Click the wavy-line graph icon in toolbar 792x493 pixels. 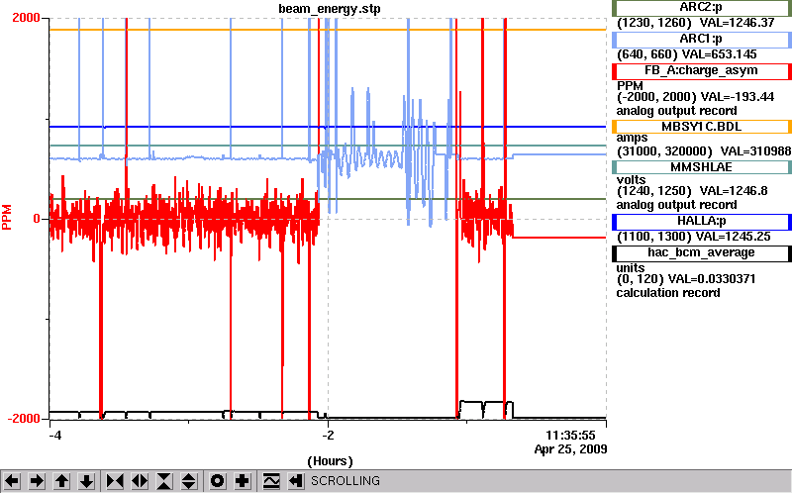click(271, 480)
